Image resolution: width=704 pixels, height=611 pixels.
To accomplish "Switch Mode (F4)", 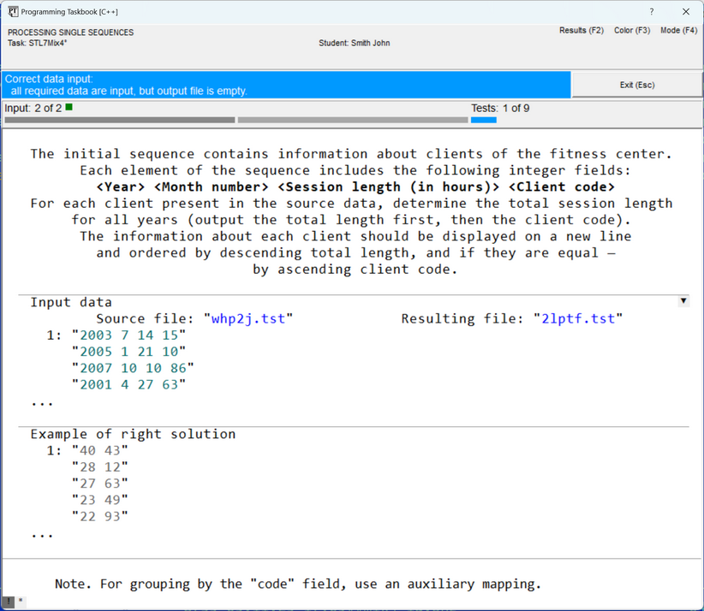I will coord(678,31).
